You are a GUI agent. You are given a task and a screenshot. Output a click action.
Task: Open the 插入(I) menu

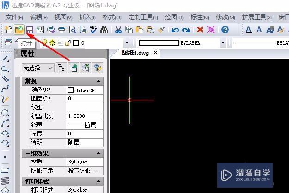(87, 17)
